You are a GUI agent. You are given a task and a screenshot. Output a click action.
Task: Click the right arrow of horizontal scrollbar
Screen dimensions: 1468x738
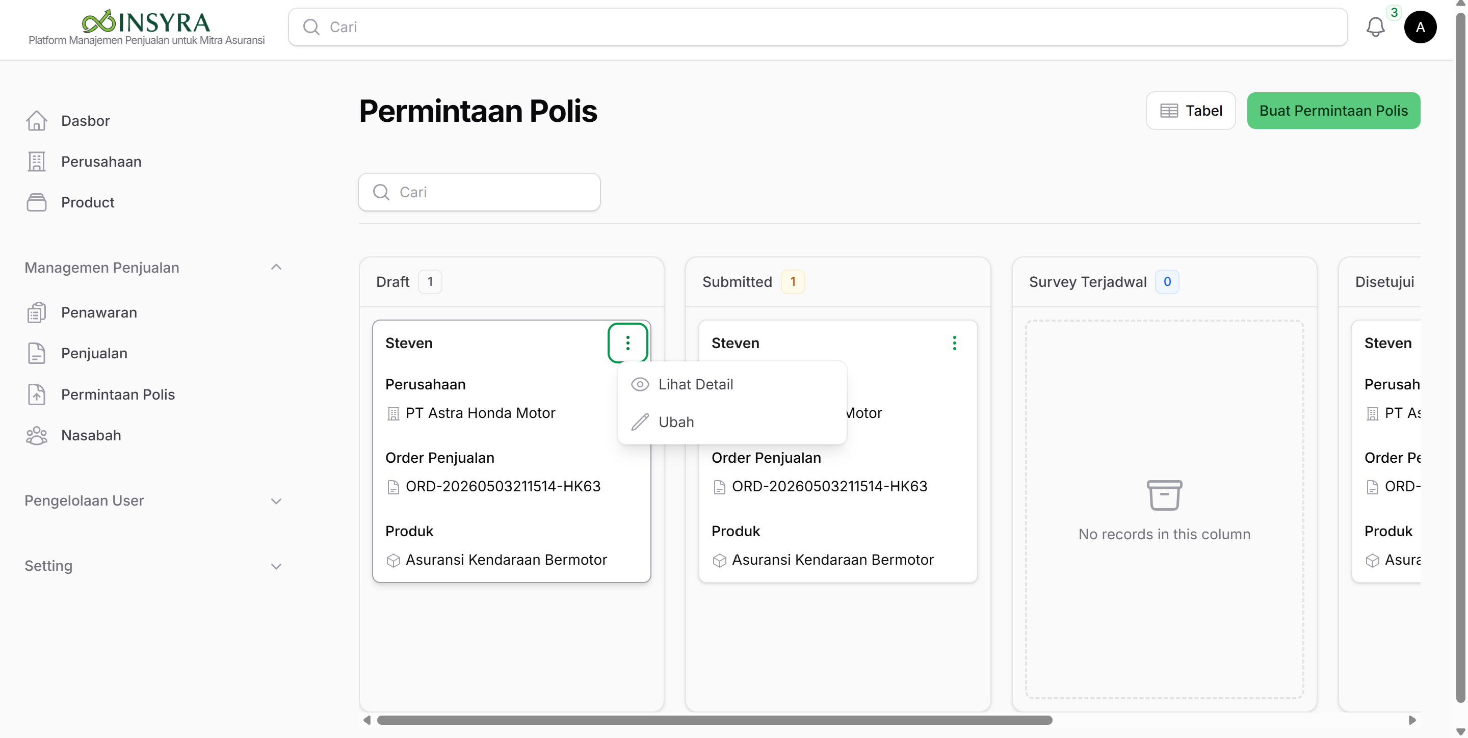click(x=1412, y=720)
